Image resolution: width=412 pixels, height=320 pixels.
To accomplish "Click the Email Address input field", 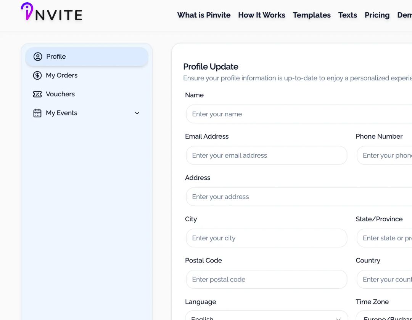I will point(266,155).
